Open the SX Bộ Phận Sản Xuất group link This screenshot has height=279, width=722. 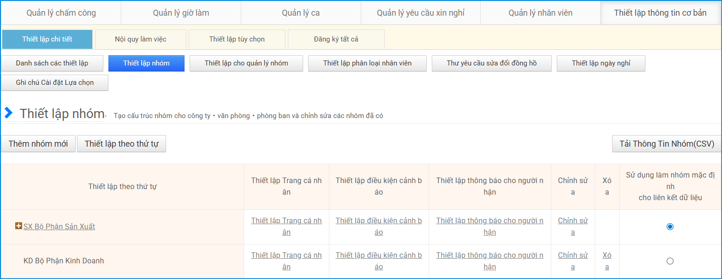[x=59, y=226]
